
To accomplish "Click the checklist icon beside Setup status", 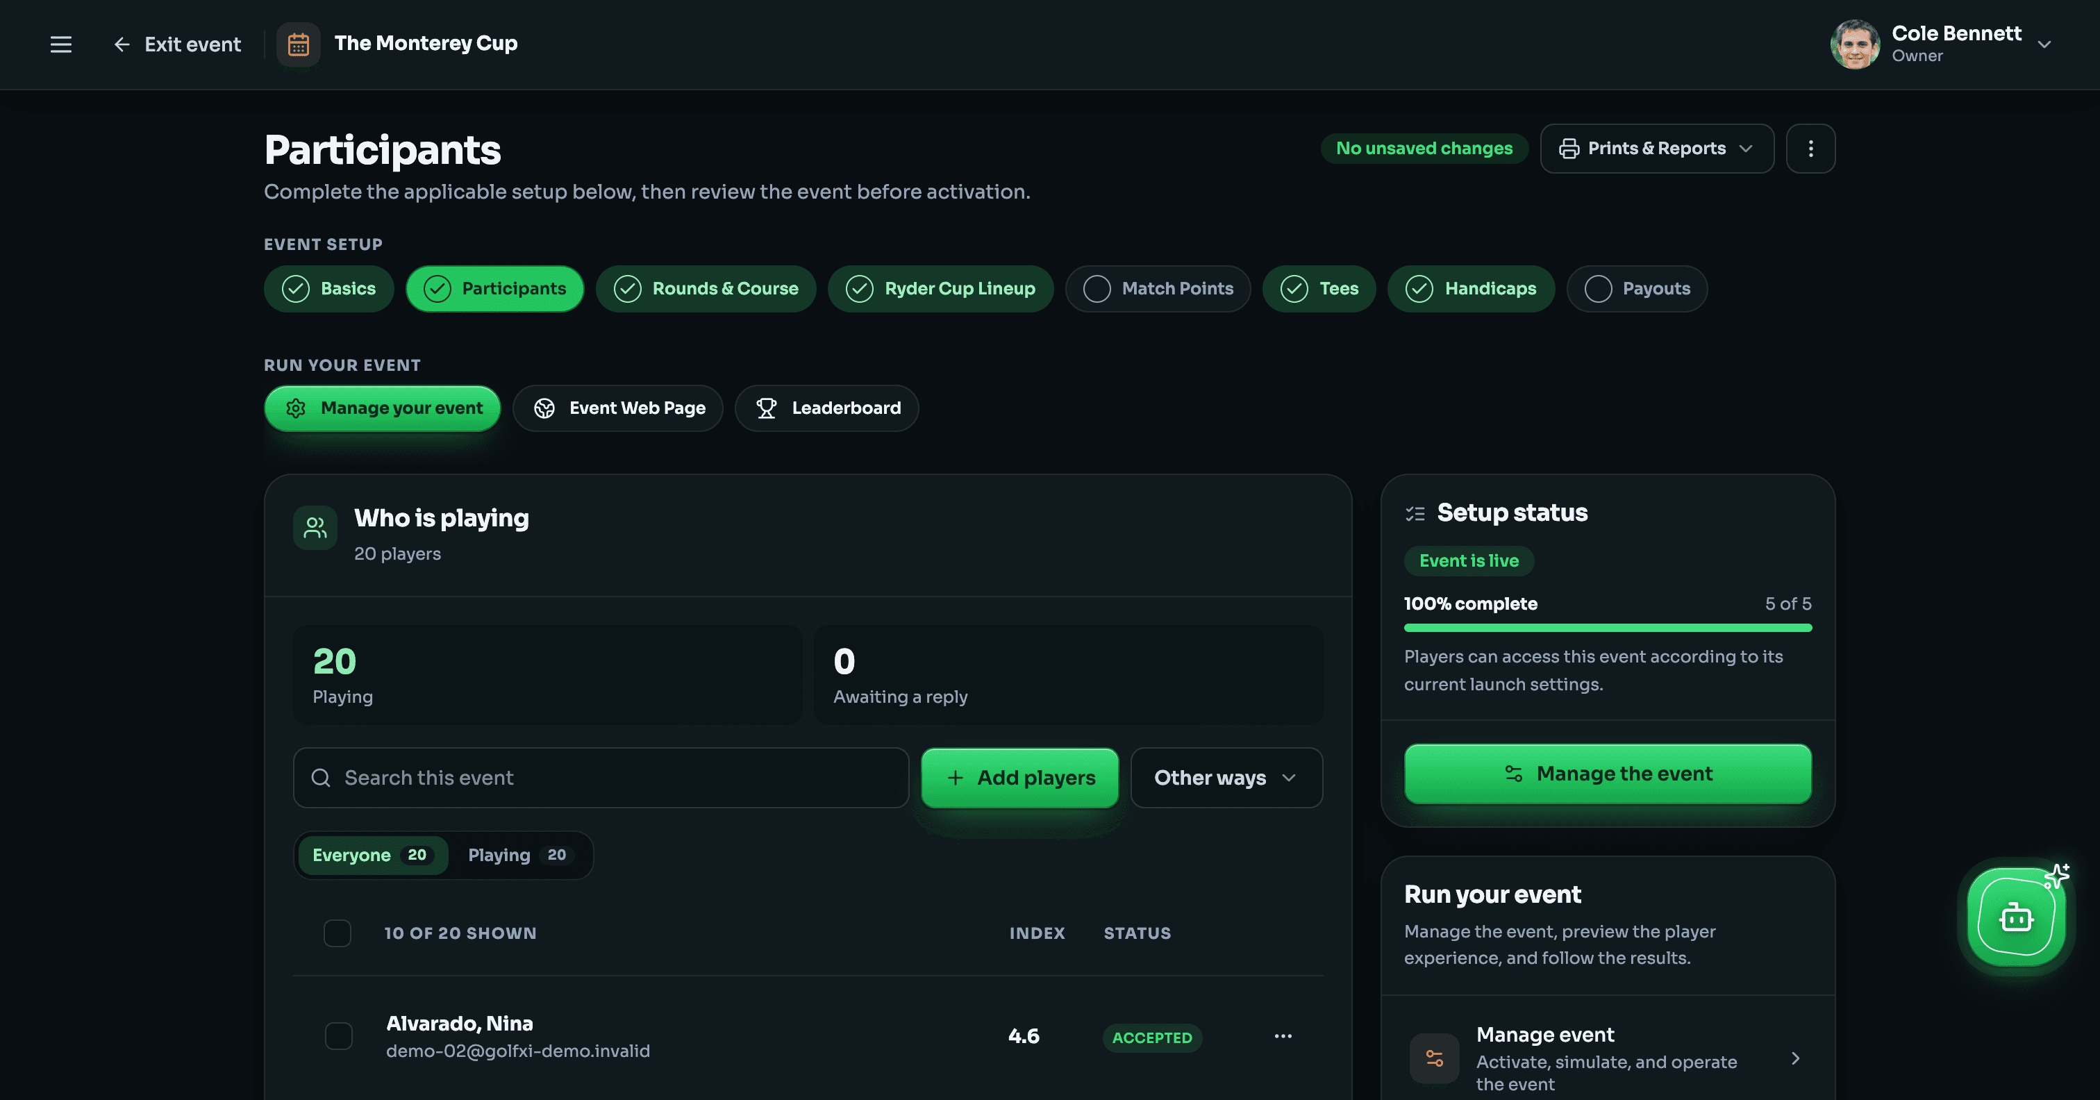I will tap(1415, 514).
